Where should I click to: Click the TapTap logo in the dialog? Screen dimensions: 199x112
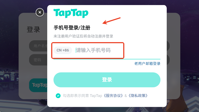pyautogui.click(x=71, y=13)
